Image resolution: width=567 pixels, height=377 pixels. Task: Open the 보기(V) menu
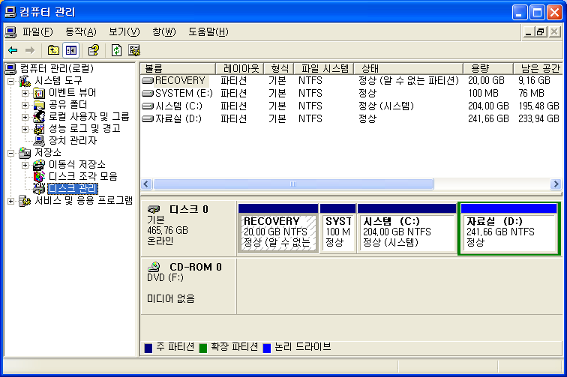click(x=124, y=32)
